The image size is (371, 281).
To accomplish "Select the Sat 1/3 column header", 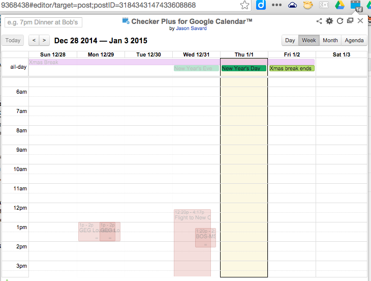I will (x=342, y=54).
